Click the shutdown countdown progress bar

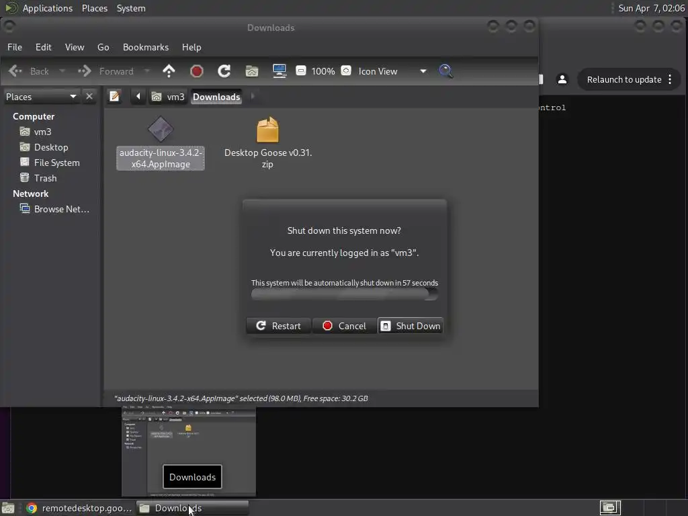point(345,294)
